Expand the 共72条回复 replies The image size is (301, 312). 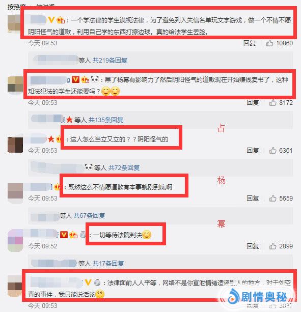click(124, 168)
